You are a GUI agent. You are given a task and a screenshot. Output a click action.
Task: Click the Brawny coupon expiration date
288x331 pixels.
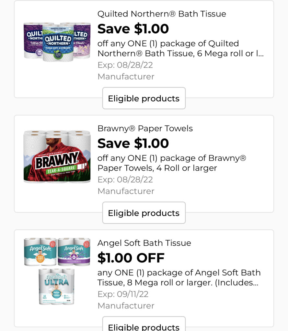(x=125, y=179)
